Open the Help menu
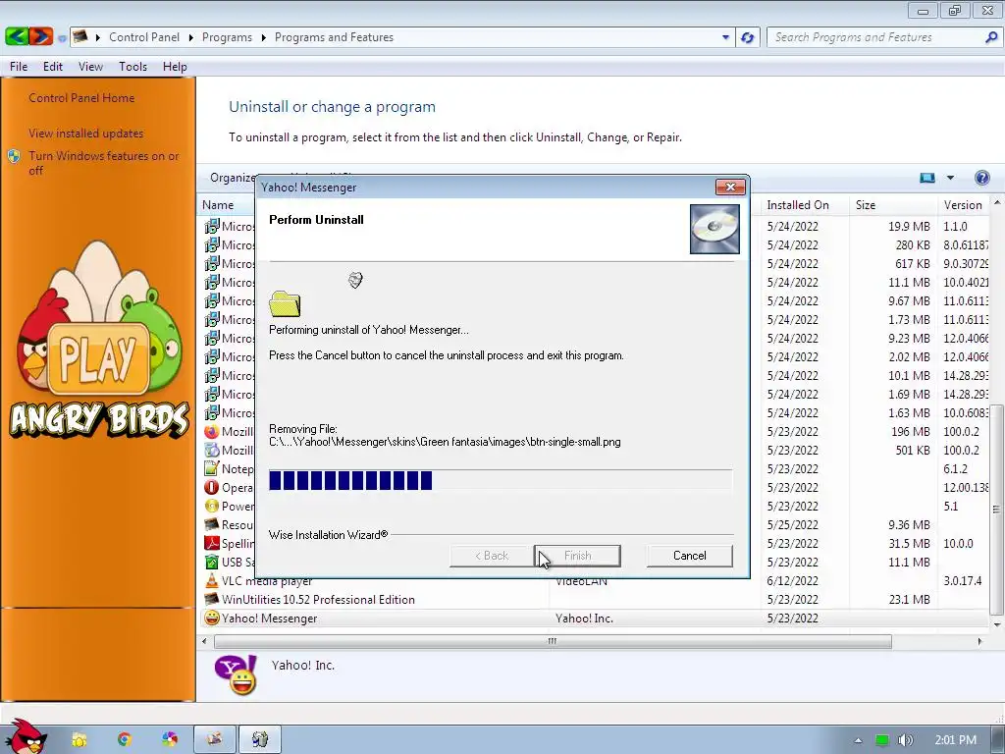The height and width of the screenshot is (754, 1005). (x=175, y=67)
